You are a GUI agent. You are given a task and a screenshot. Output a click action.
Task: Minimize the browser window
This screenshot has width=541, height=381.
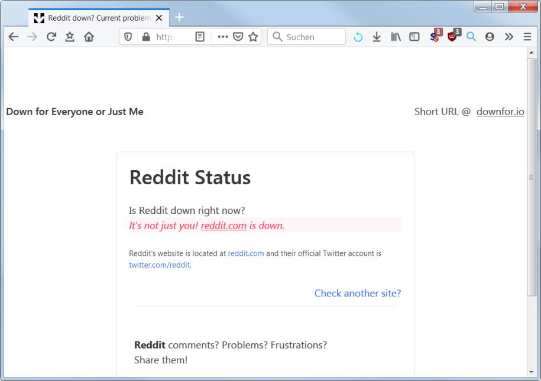[482, 6]
